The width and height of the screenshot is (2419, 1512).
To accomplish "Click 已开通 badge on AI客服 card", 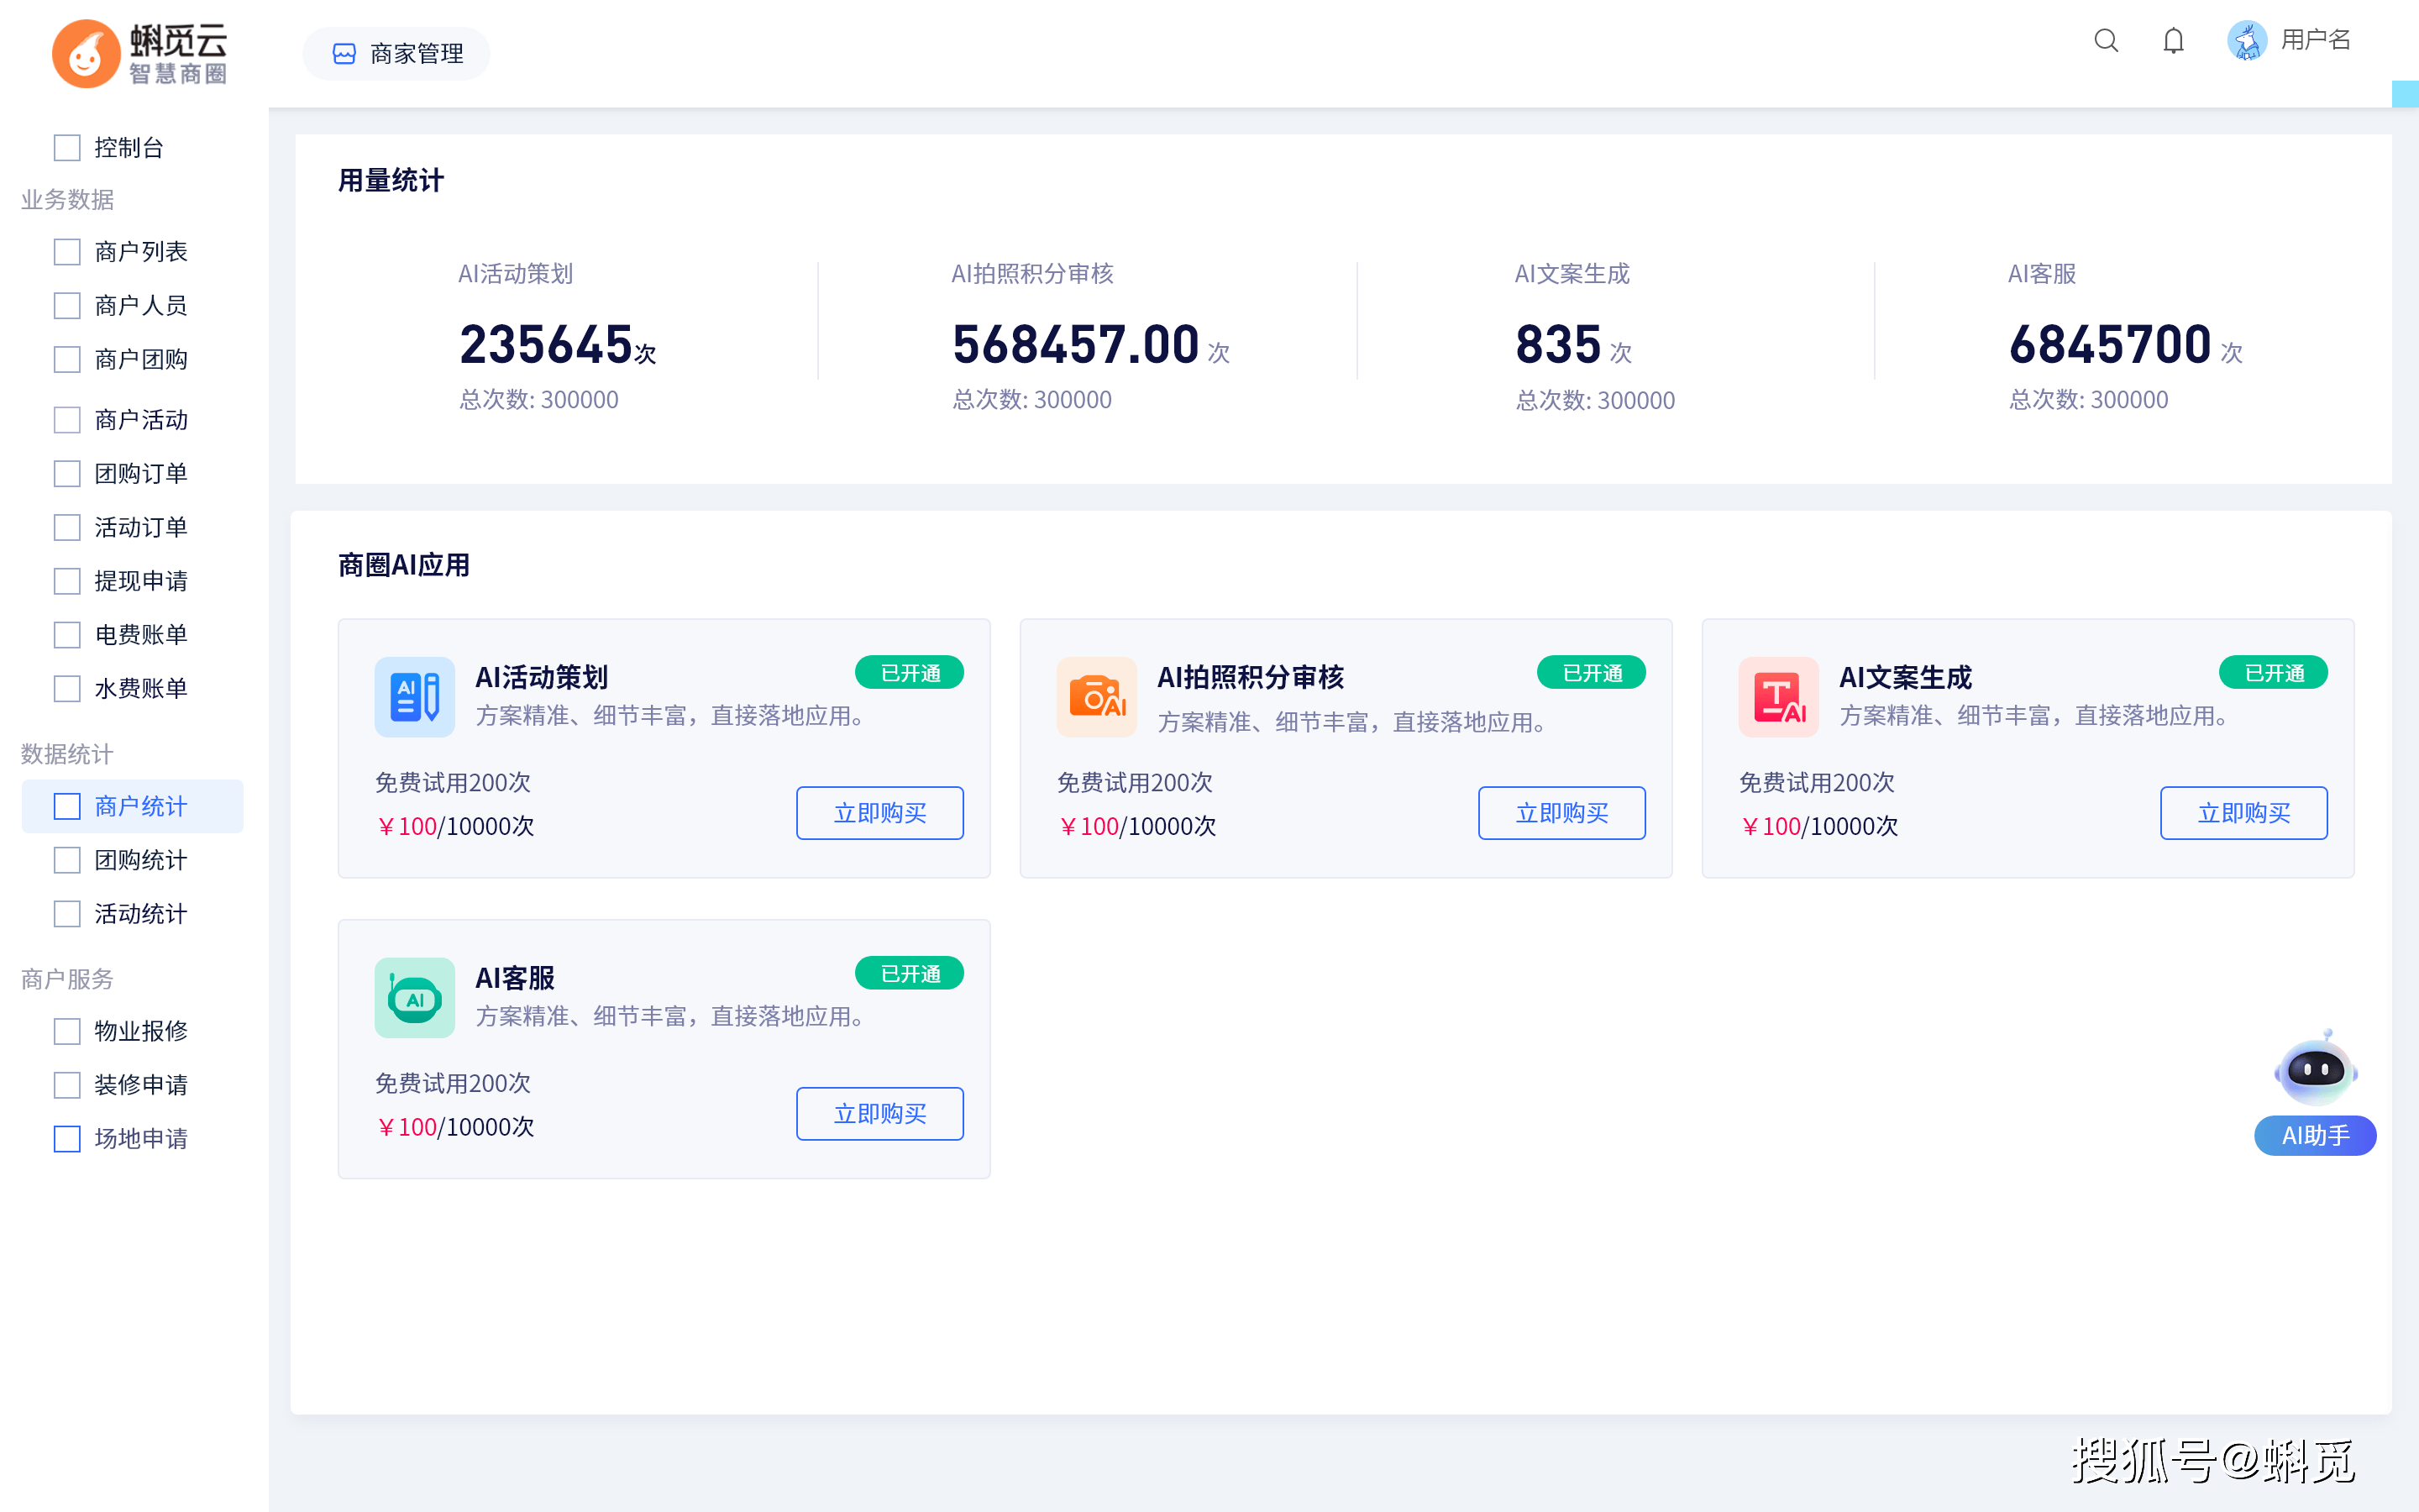I will click(x=910, y=974).
